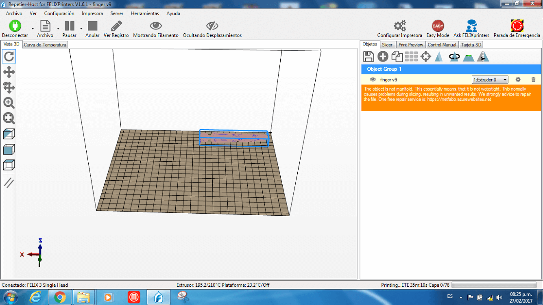Select the Slicer tab
The width and height of the screenshot is (543, 305).
(387, 45)
